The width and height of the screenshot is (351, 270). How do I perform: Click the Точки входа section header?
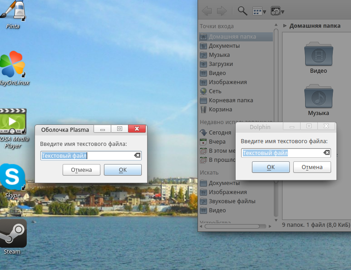pos(217,26)
